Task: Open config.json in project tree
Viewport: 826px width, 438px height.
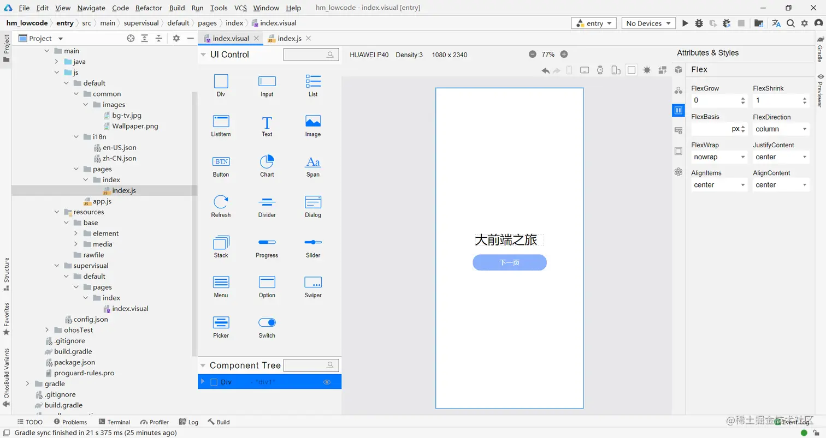Action: (x=86, y=319)
